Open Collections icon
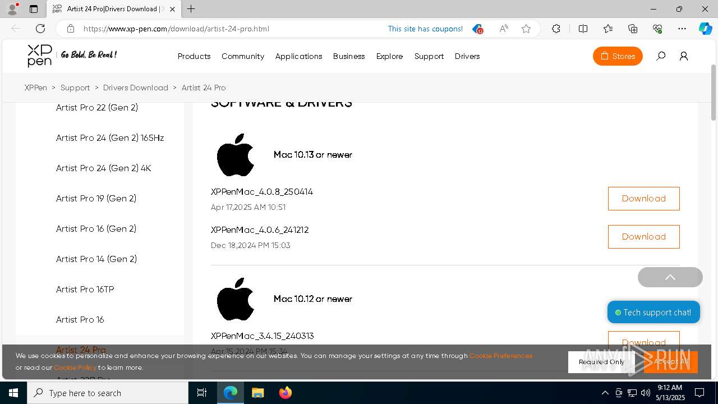 (633, 29)
